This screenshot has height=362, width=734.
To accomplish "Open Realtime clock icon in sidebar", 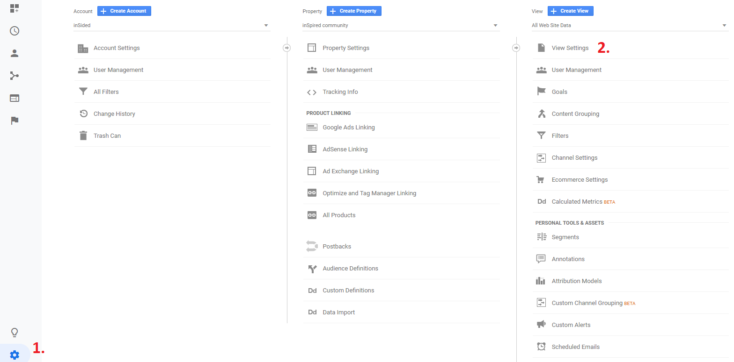I will click(15, 31).
